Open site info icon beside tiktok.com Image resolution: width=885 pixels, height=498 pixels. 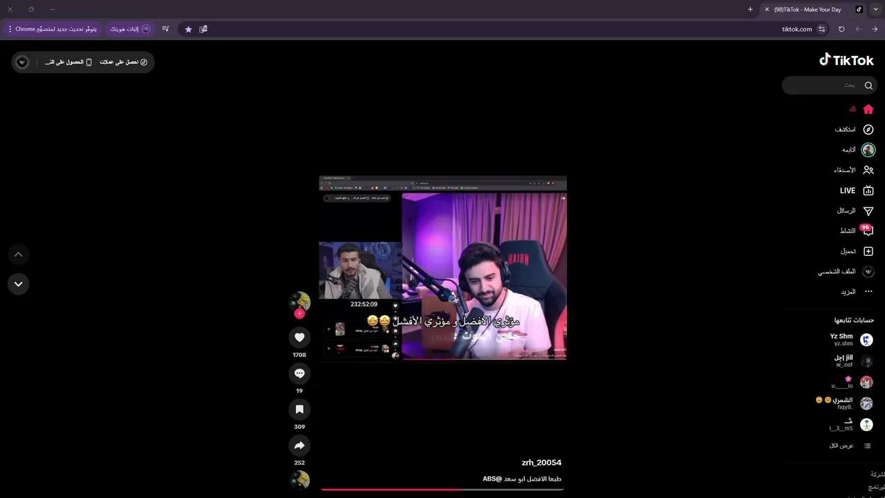(x=821, y=29)
